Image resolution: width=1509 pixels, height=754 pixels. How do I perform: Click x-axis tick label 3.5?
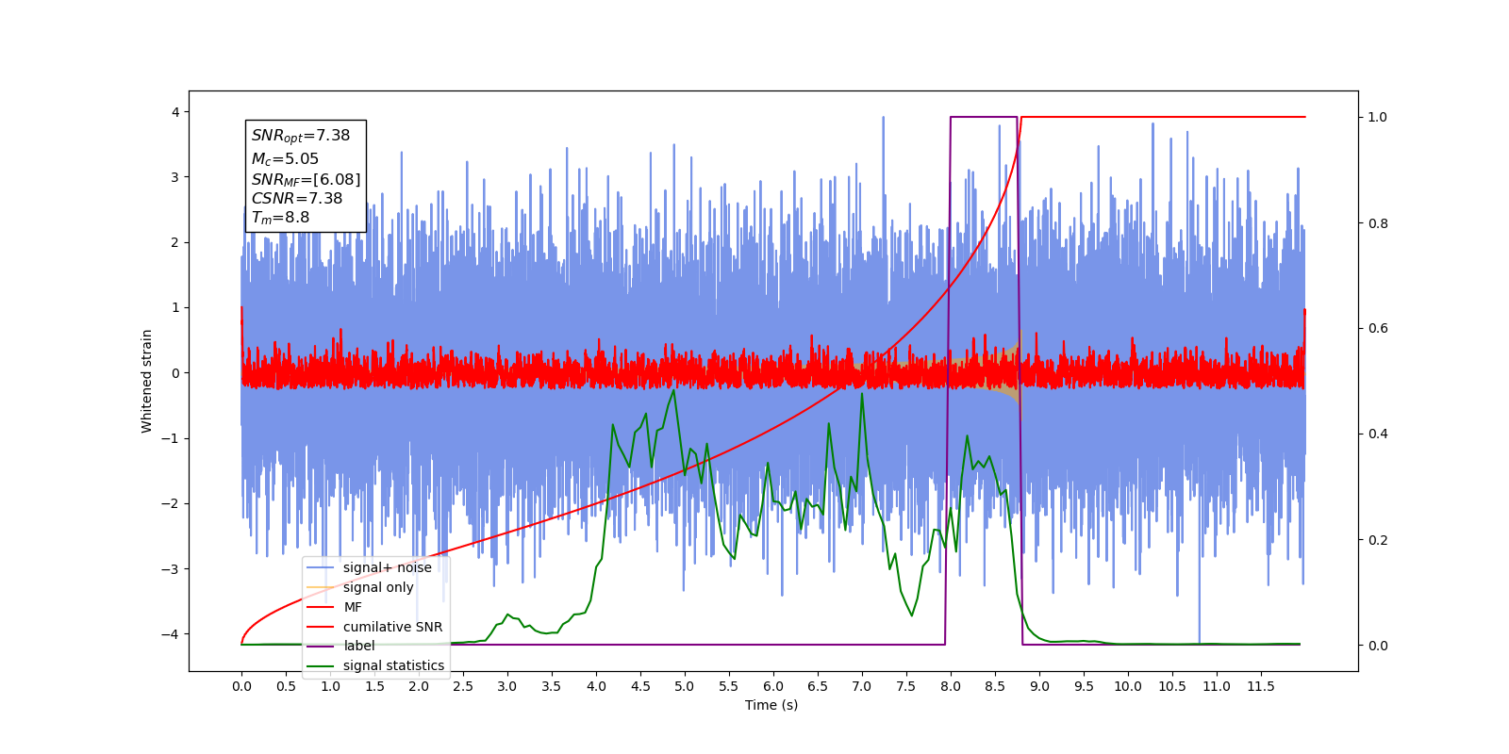[552, 686]
